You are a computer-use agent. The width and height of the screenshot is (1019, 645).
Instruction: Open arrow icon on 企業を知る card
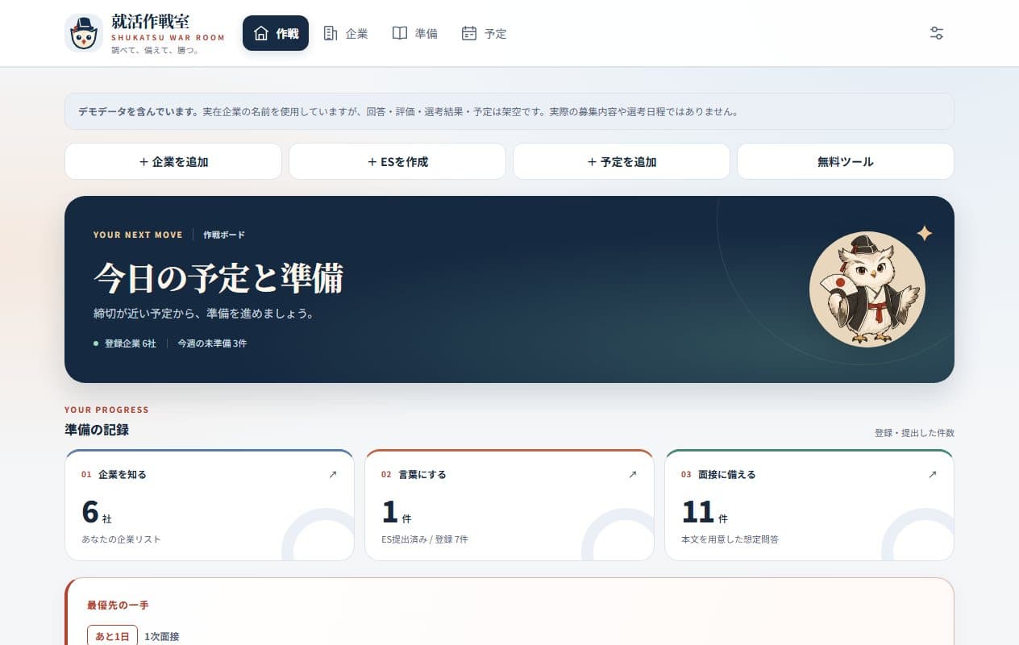click(333, 475)
